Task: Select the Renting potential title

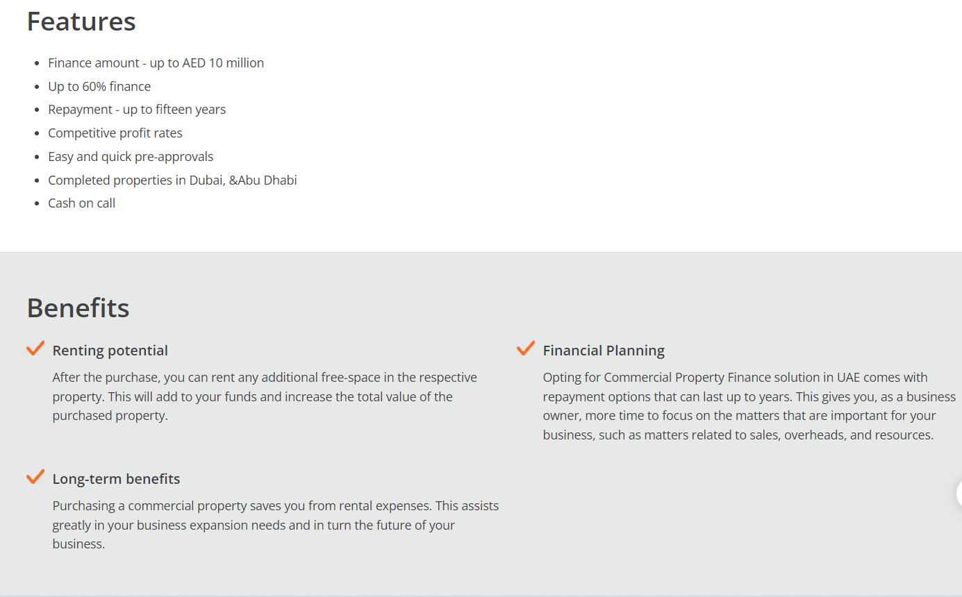Action: (110, 351)
